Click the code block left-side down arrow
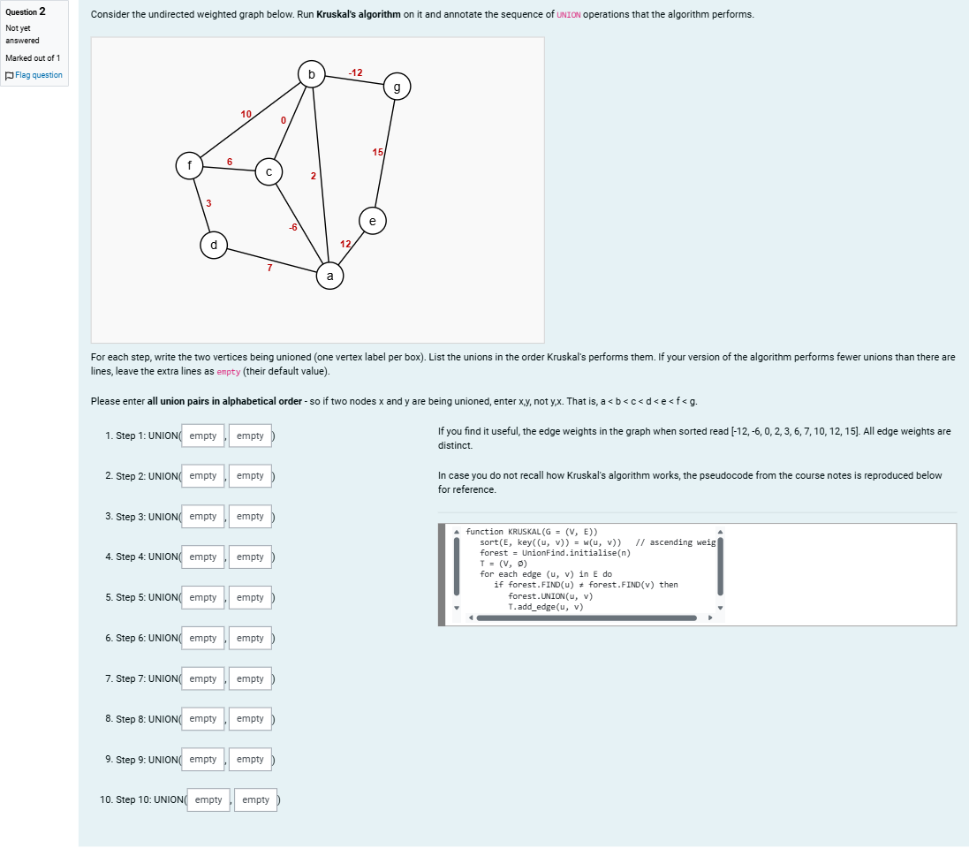This screenshot has height=856, width=969. (457, 608)
